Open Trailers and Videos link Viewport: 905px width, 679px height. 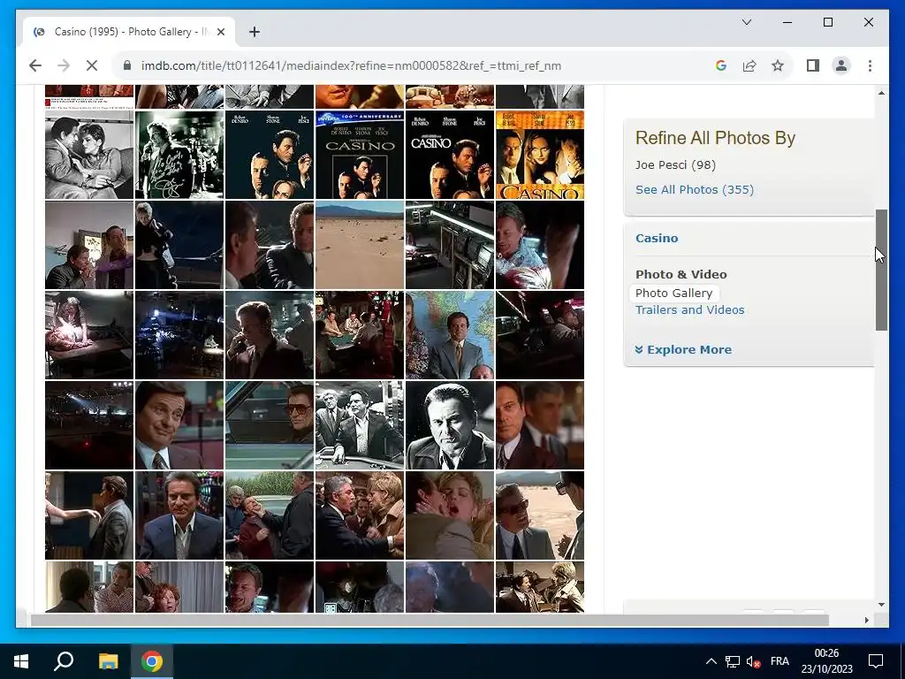pos(689,310)
